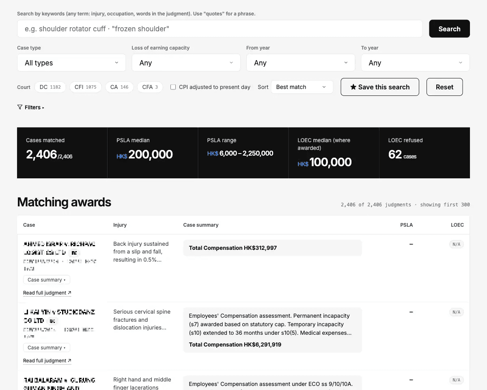
Task: Toggle the CFI court filter chip
Action: [86, 87]
